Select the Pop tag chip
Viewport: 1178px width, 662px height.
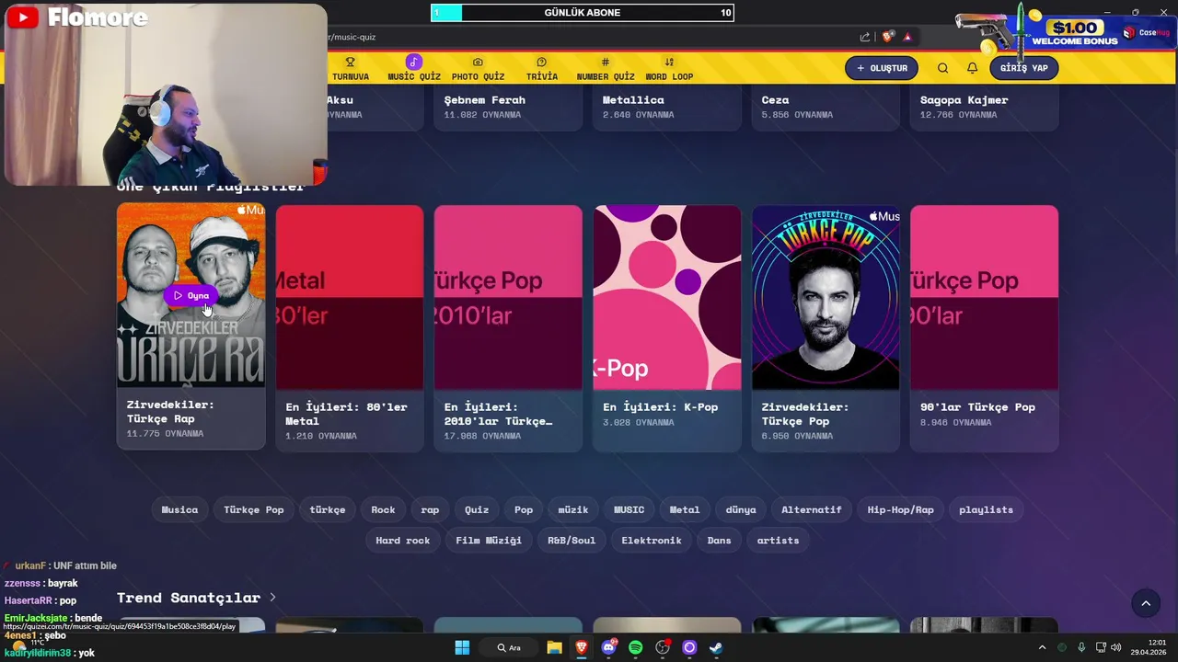tap(524, 509)
